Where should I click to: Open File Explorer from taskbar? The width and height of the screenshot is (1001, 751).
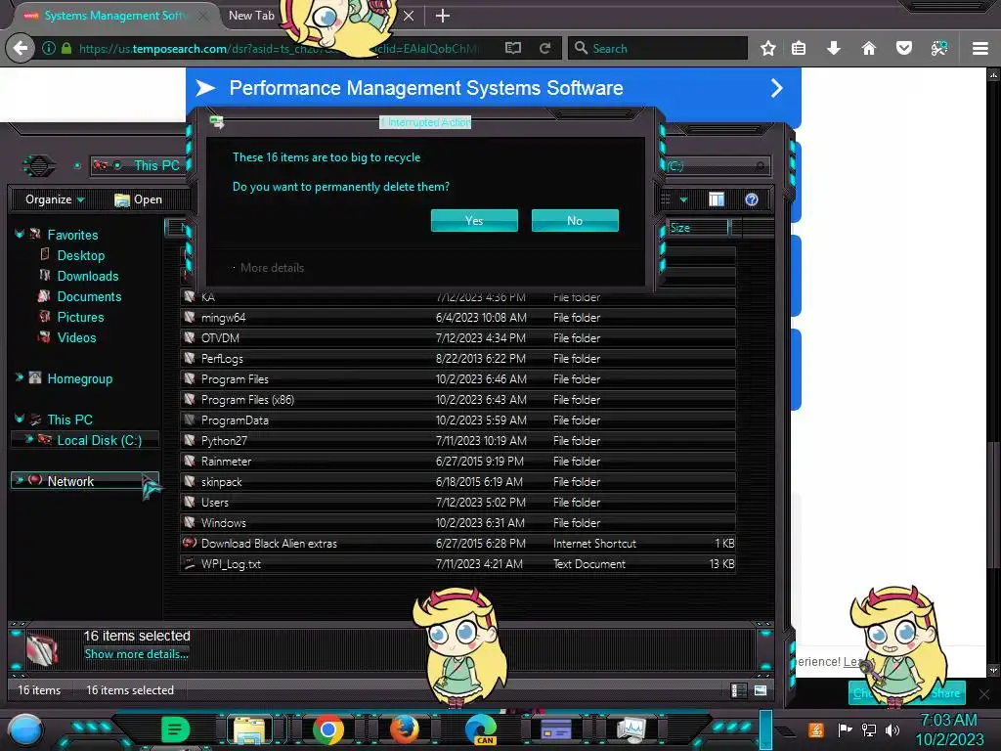coord(249,729)
